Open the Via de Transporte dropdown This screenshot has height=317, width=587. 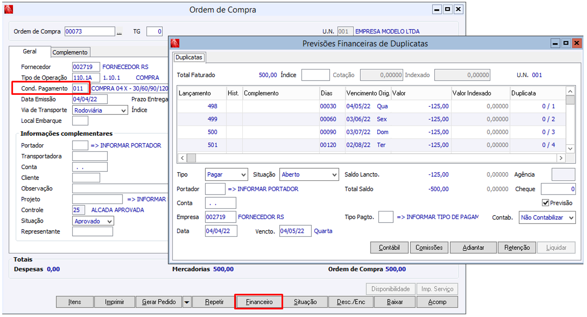tap(123, 110)
